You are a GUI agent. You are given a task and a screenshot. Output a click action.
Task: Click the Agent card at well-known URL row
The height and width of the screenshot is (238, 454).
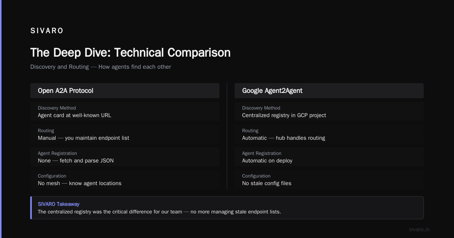(x=125, y=111)
